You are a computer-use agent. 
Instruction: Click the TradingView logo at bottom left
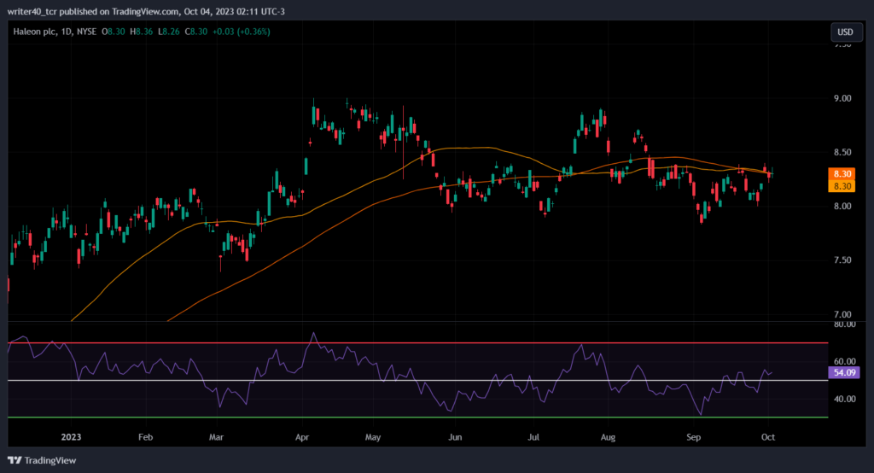coord(42,460)
